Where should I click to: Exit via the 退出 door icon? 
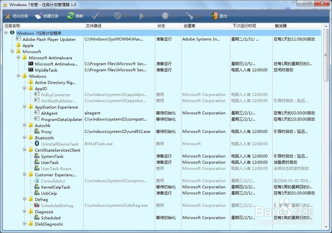[214, 16]
